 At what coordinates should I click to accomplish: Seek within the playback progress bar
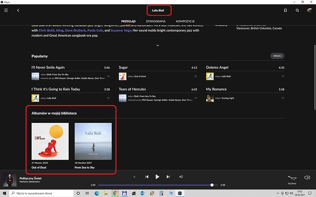[158, 185]
